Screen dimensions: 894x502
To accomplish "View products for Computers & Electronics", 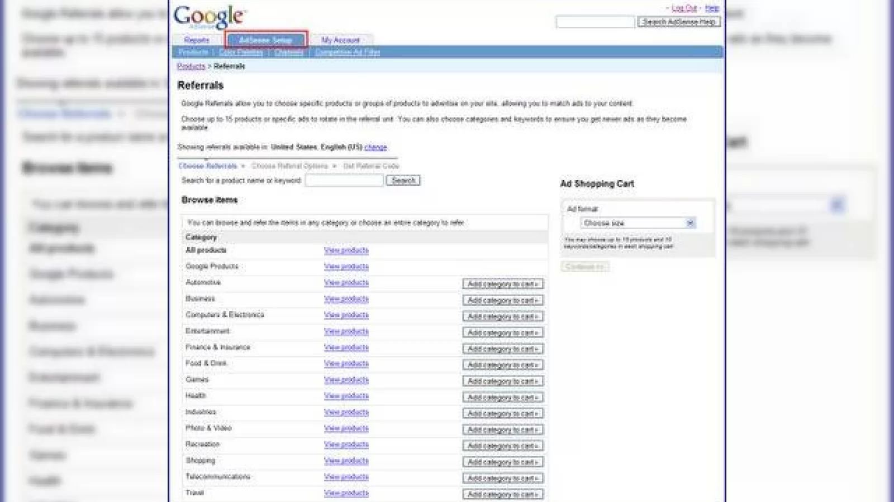I will (346, 315).
